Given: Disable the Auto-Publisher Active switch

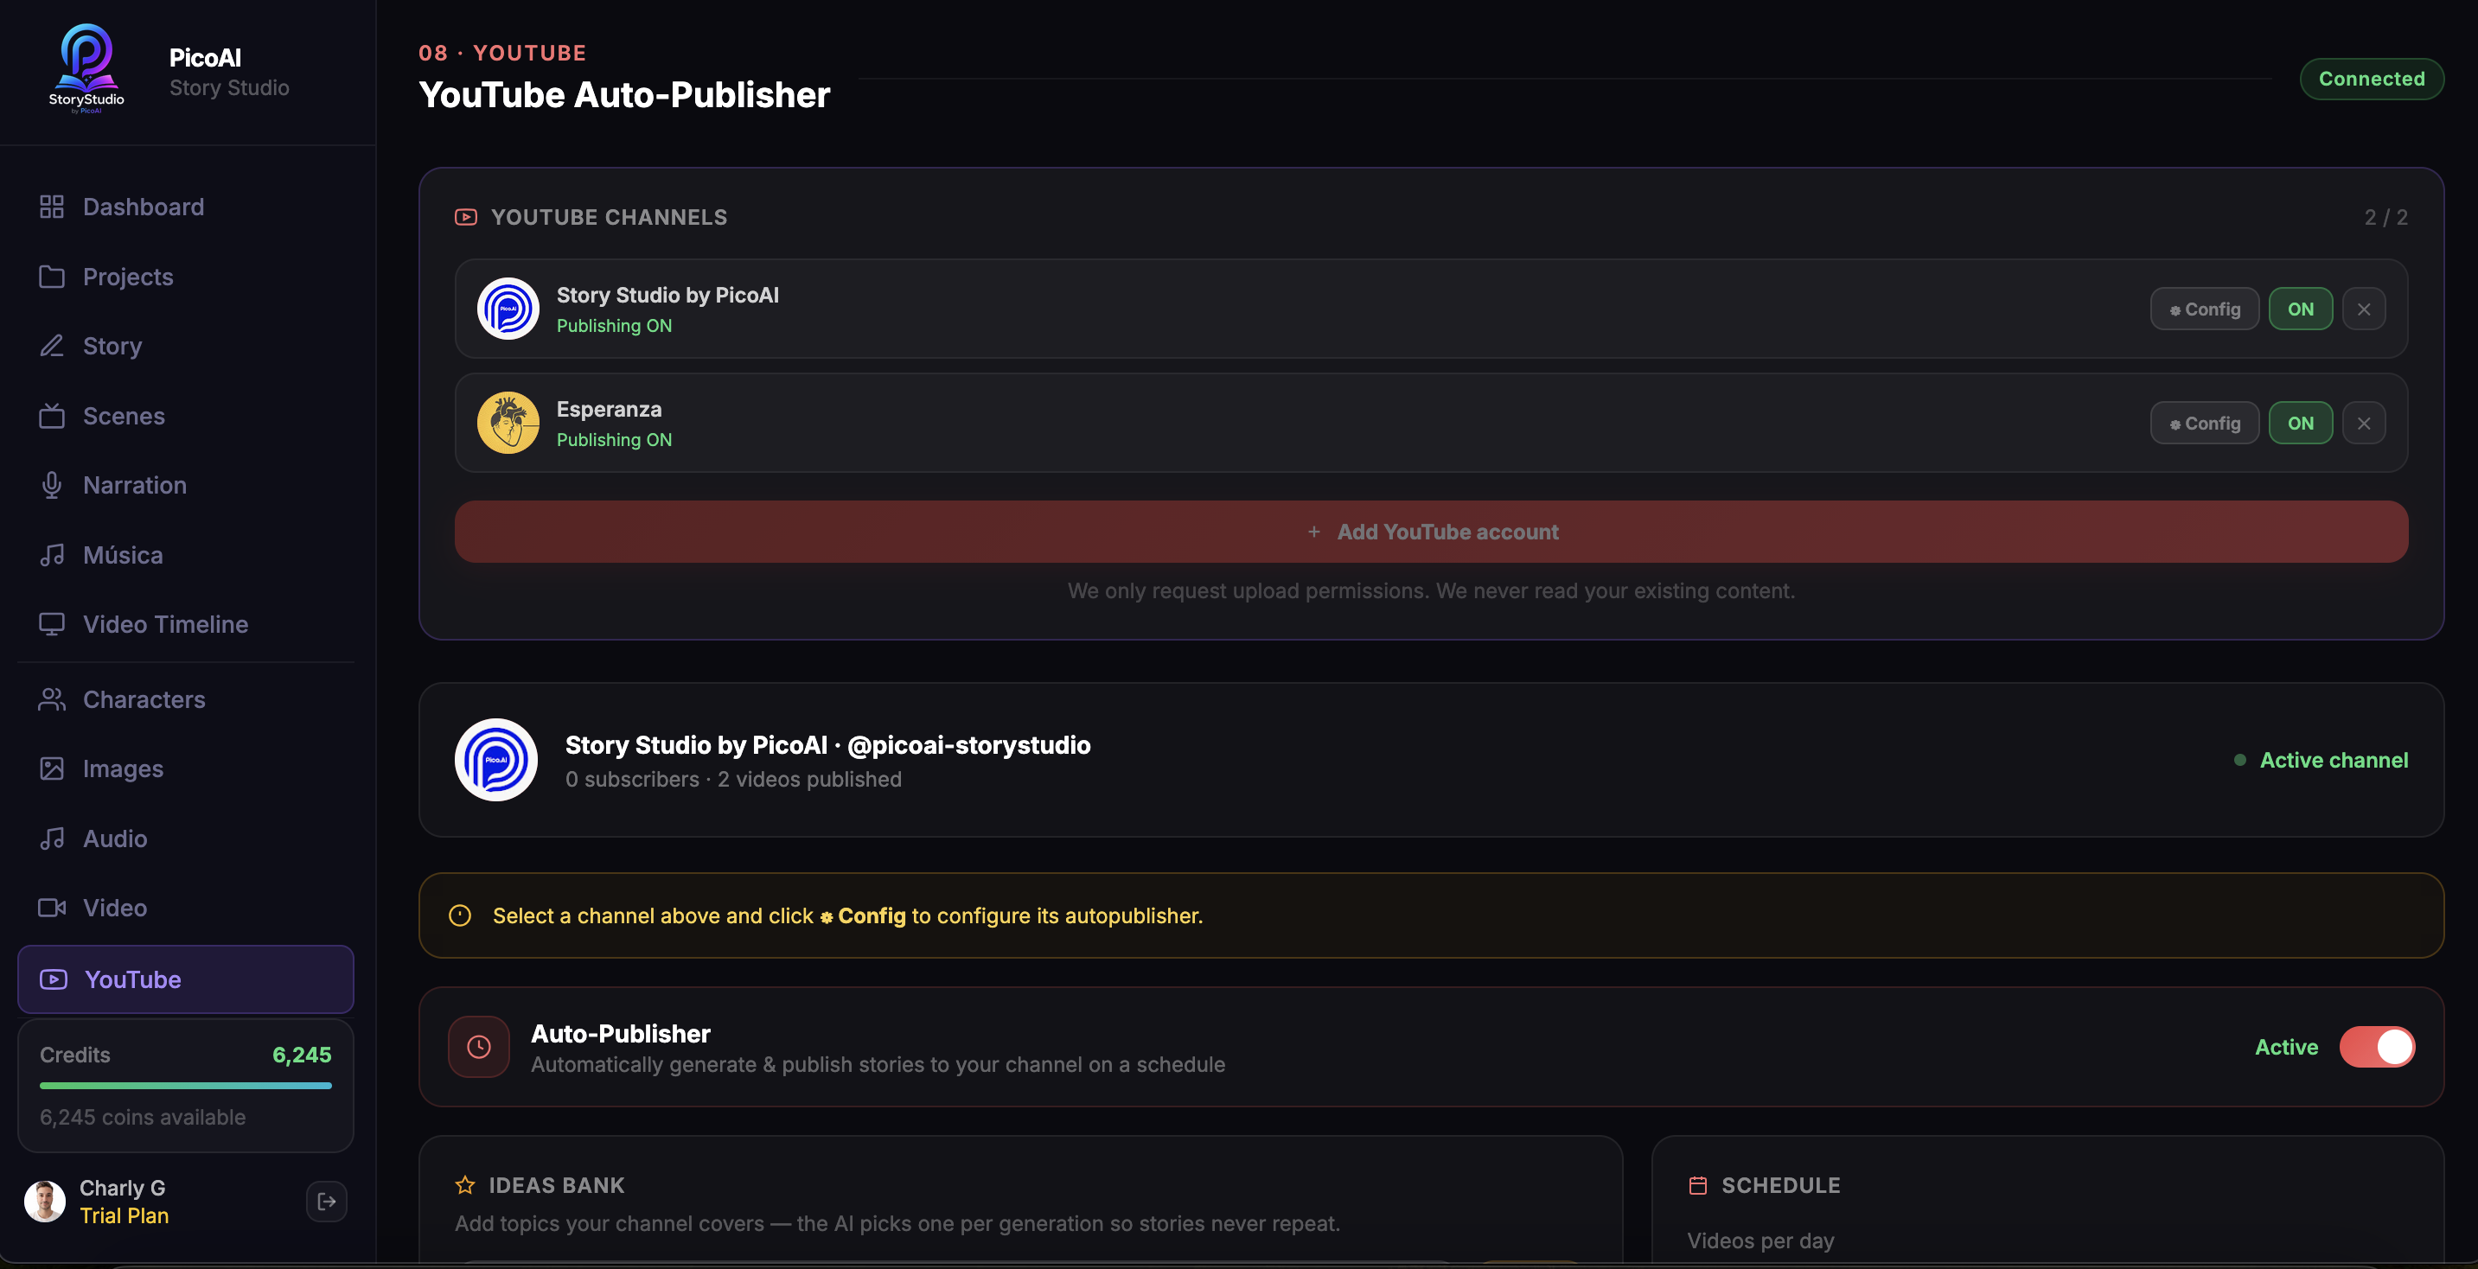Looking at the screenshot, I should tap(2377, 1047).
